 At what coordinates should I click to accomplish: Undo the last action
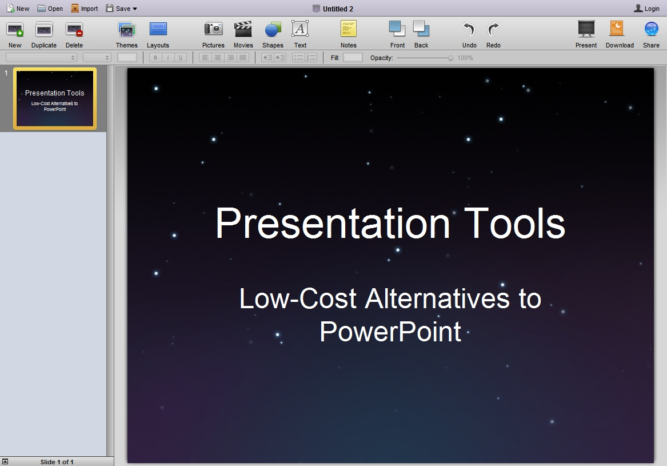(469, 34)
